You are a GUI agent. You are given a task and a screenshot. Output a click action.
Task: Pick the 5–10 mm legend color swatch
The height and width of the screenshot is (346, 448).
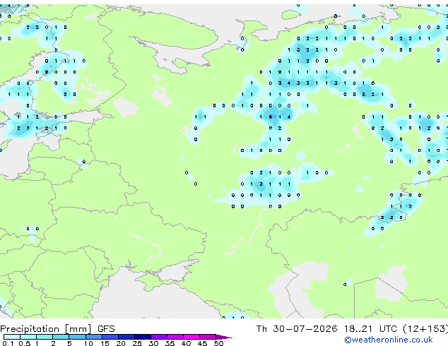77,337
